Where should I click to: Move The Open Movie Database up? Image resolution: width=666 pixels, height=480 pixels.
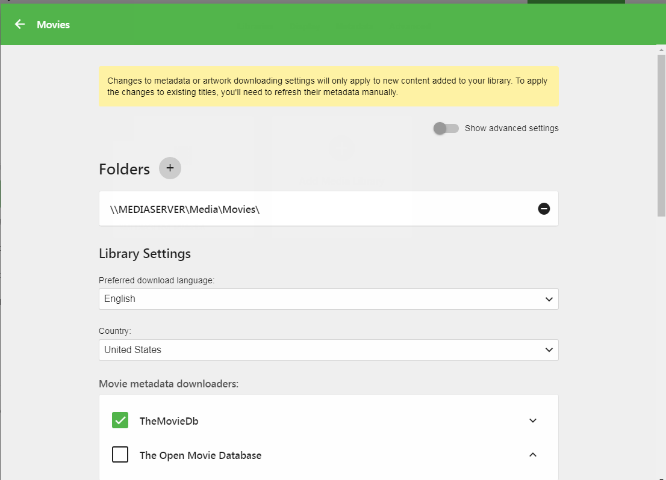coord(532,455)
